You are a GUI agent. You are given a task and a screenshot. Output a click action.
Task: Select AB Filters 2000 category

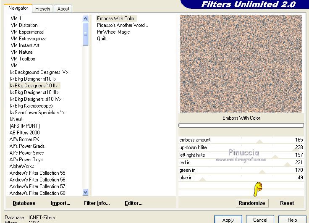click(x=25, y=133)
